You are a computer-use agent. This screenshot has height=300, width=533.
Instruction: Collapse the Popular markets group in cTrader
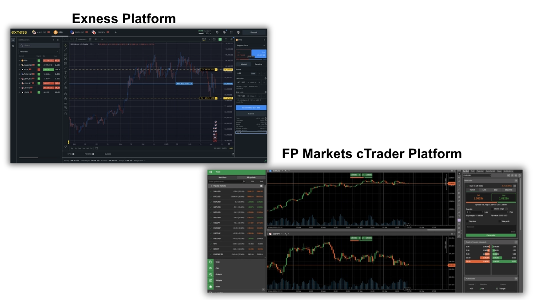pos(211,186)
